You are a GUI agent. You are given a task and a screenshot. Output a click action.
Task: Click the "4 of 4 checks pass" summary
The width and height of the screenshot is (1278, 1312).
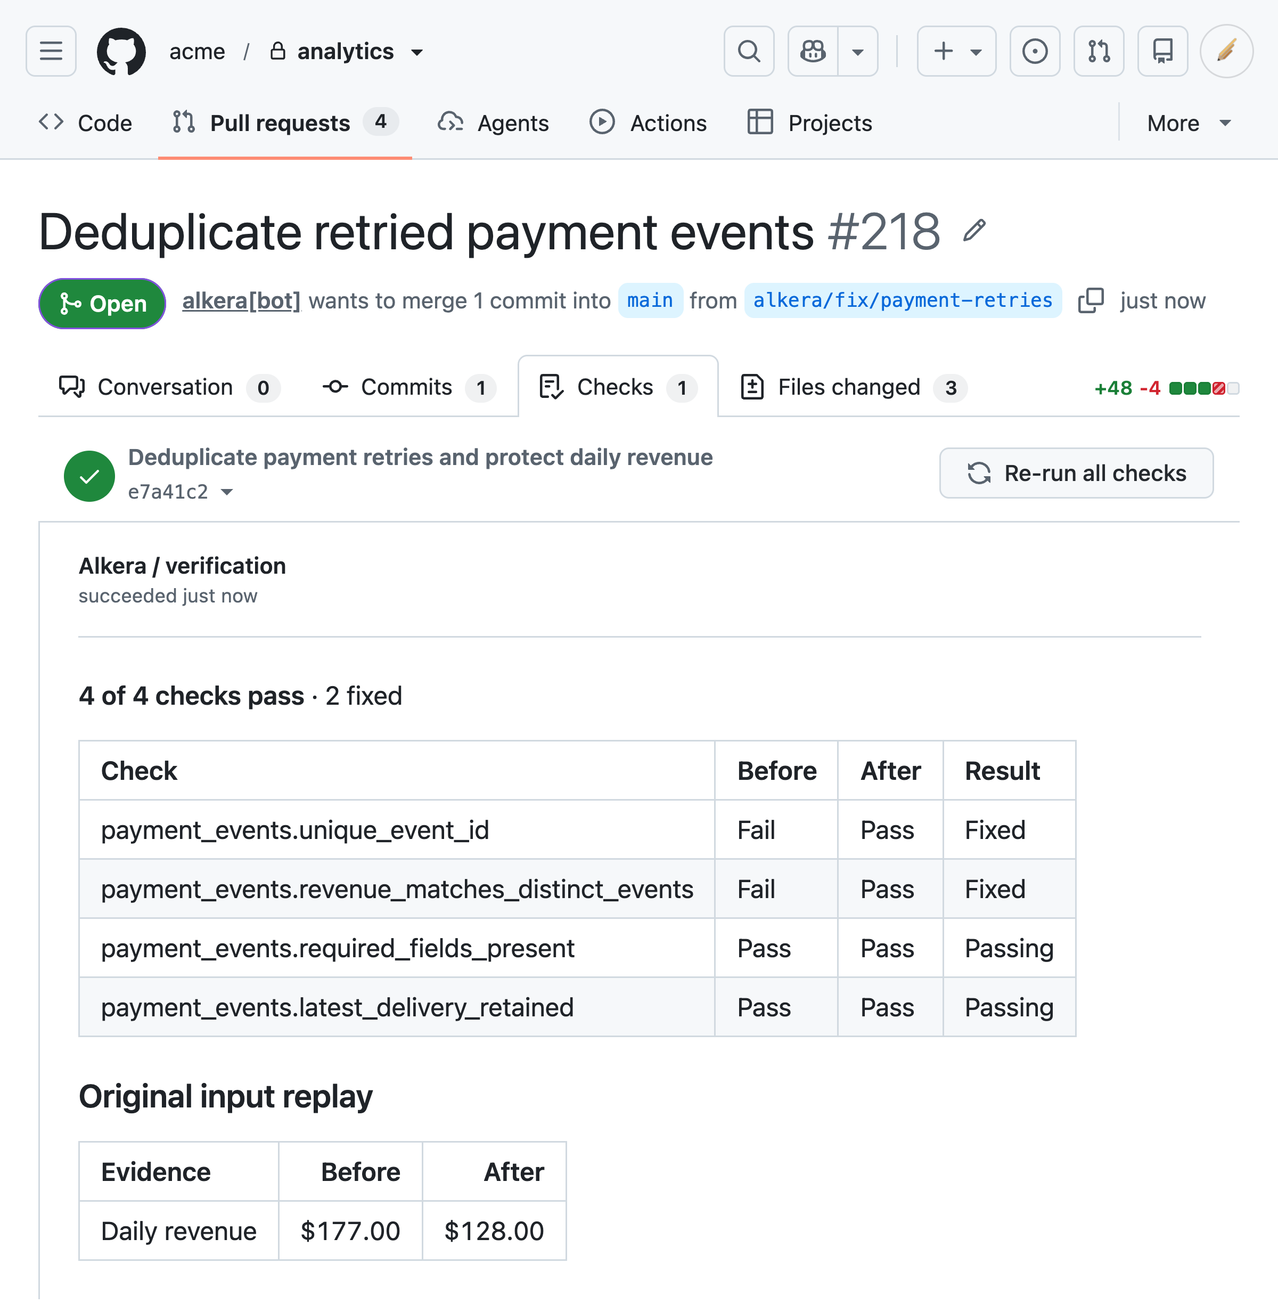[191, 696]
